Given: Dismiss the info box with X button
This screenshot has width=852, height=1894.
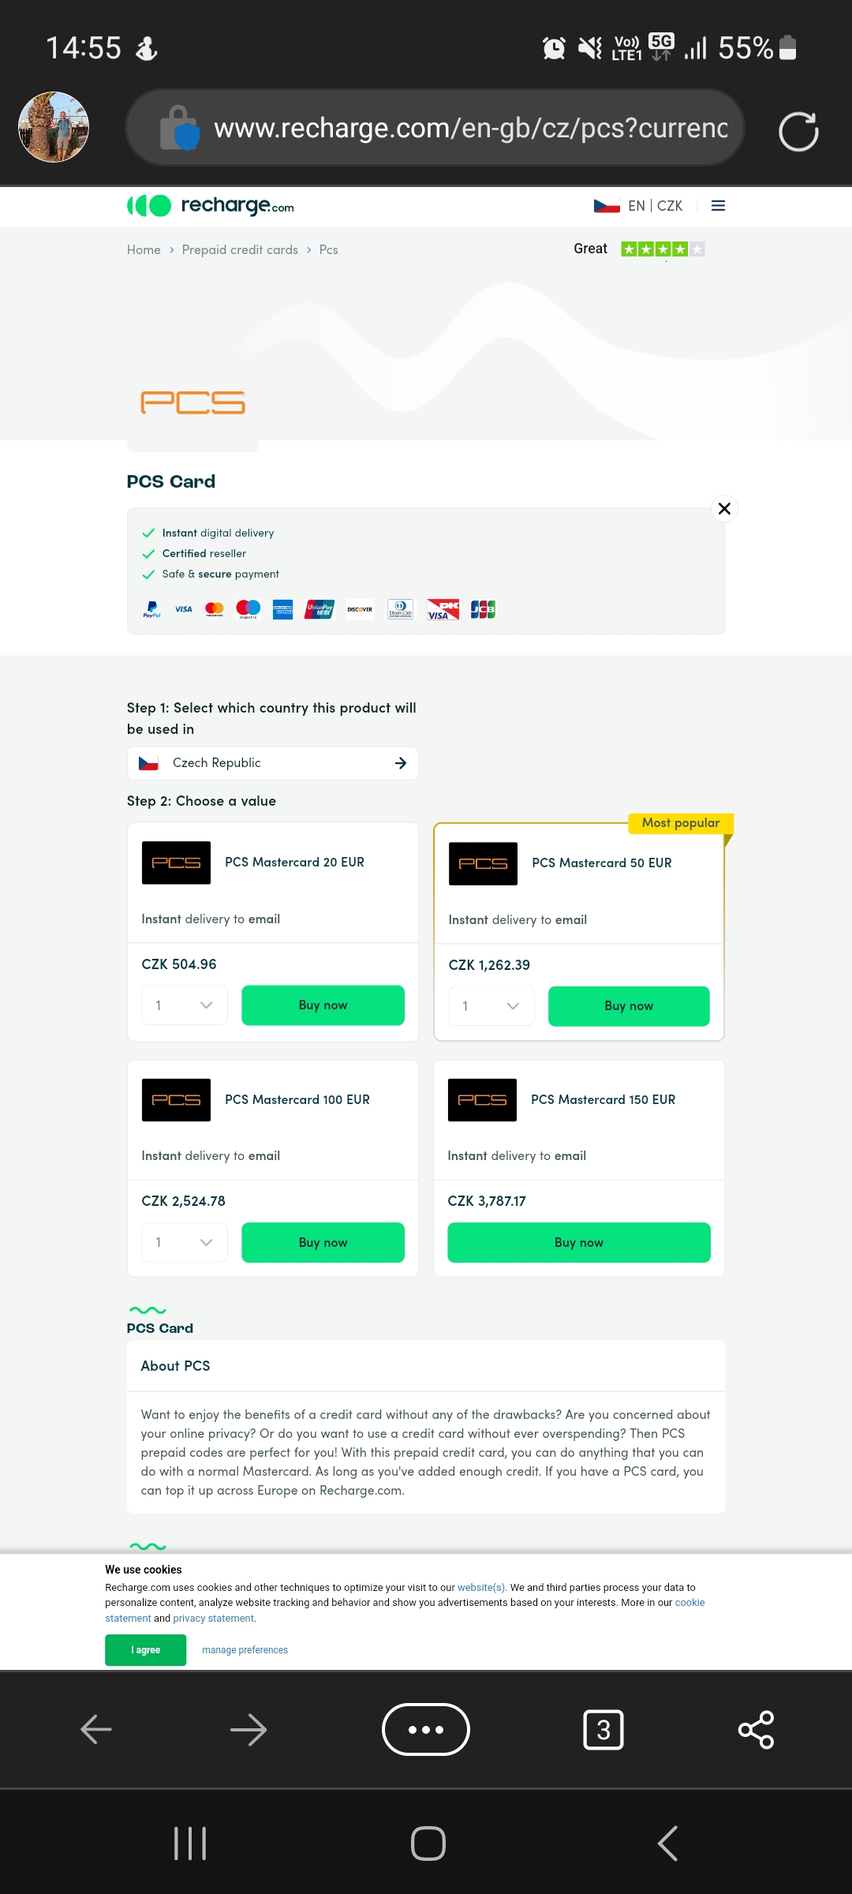Looking at the screenshot, I should 724,508.
